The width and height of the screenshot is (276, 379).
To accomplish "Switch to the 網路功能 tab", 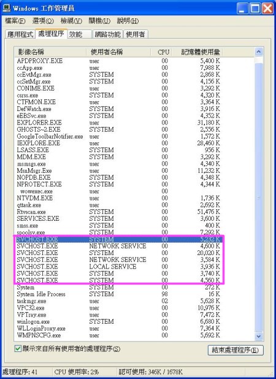I will [x=108, y=34].
